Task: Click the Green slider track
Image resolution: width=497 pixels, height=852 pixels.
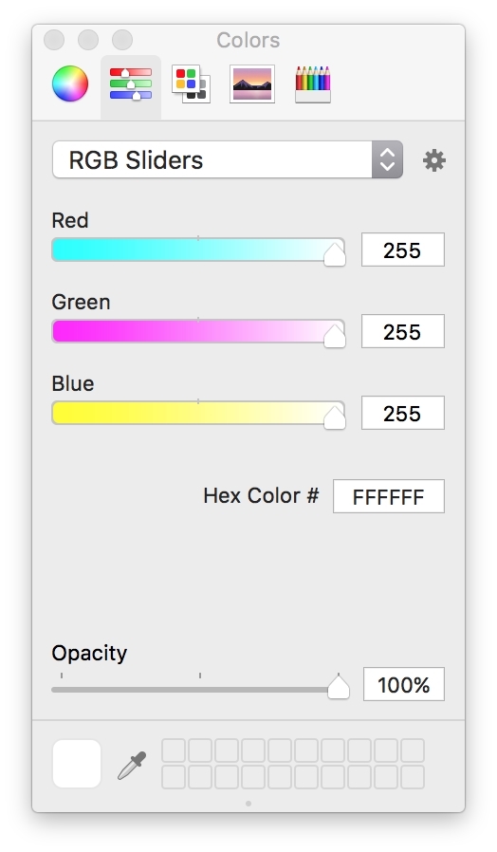Action: 198,331
